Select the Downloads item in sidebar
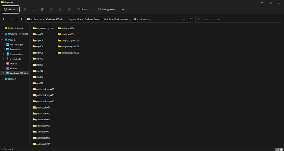 (15, 59)
